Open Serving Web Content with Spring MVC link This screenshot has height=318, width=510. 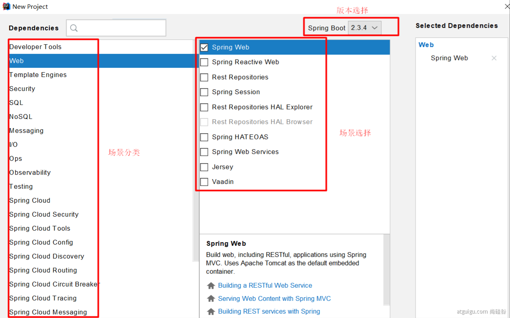274,299
